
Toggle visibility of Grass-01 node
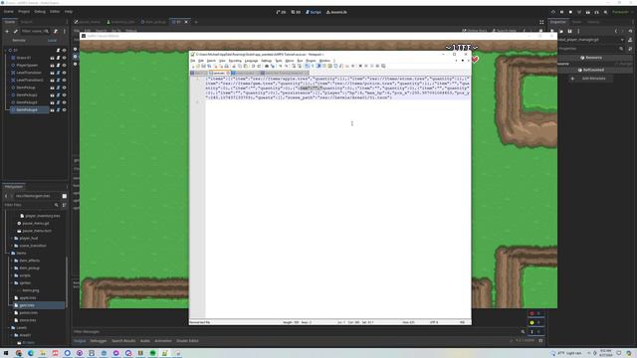(64, 58)
